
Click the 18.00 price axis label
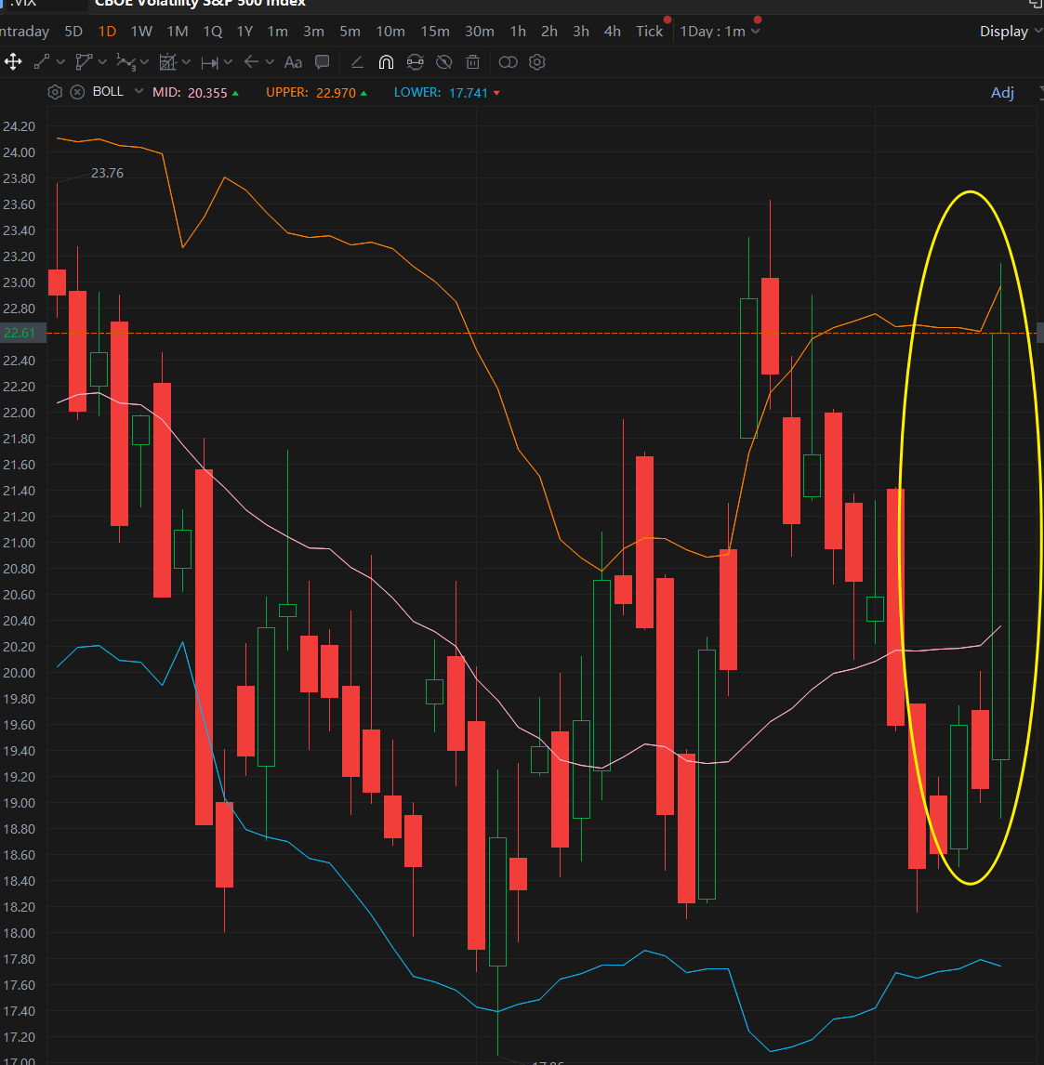click(19, 932)
